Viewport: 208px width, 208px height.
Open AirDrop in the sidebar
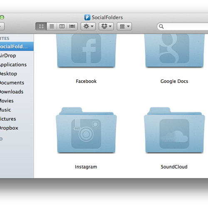point(17,56)
